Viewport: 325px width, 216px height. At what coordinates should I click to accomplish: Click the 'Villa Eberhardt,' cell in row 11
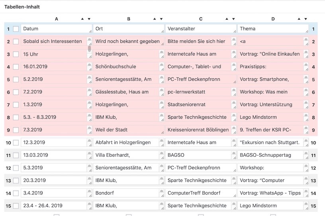pyautogui.click(x=126, y=155)
